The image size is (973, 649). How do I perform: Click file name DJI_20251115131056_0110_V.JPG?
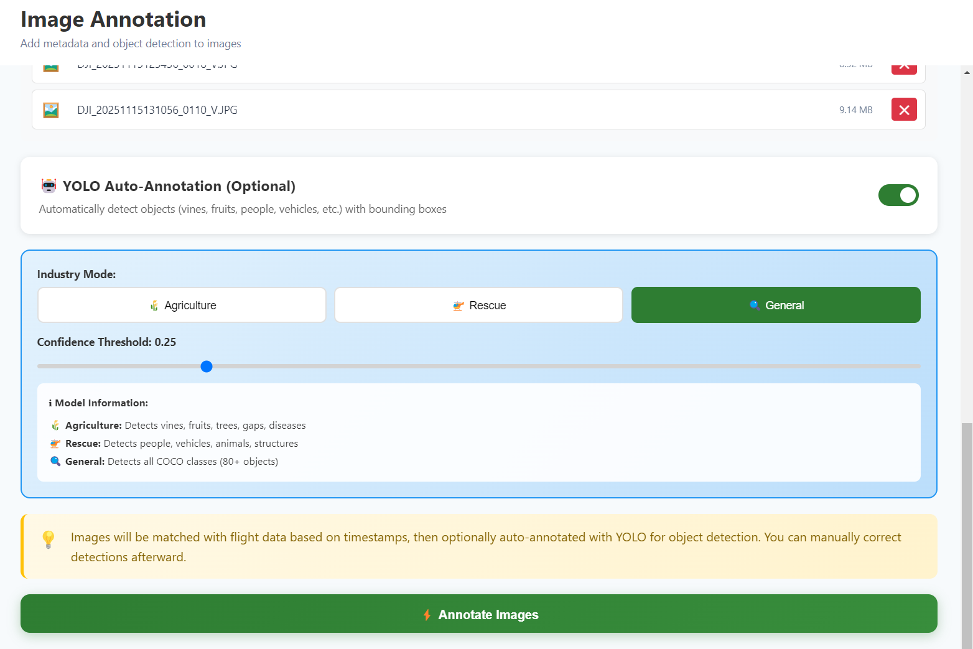point(157,110)
